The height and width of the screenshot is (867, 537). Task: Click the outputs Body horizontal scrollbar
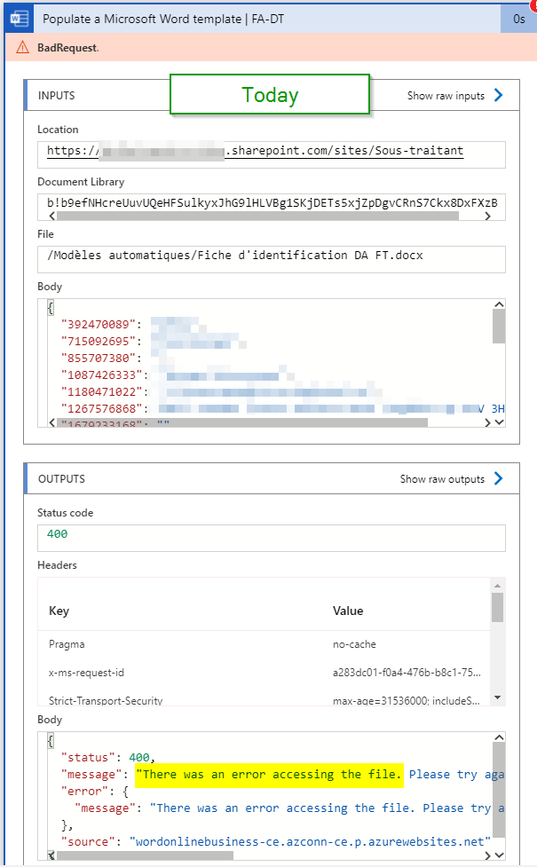[145, 855]
